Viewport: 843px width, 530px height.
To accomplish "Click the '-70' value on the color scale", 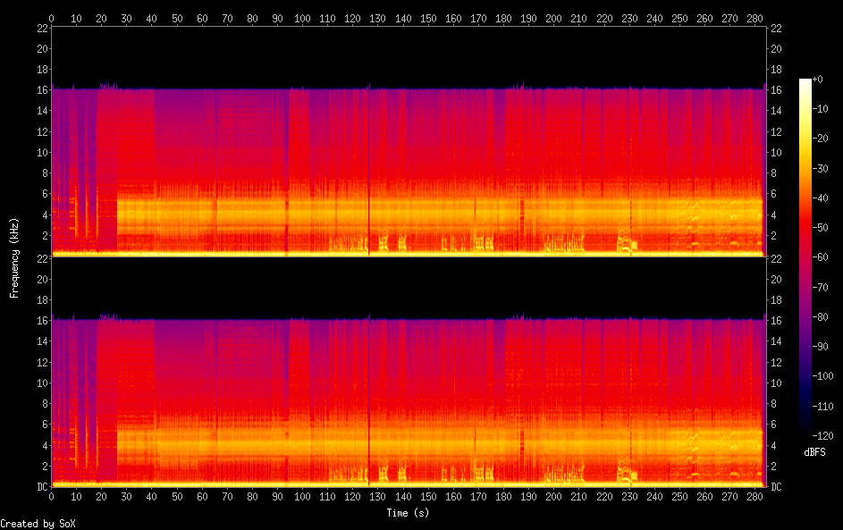I will click(x=820, y=287).
